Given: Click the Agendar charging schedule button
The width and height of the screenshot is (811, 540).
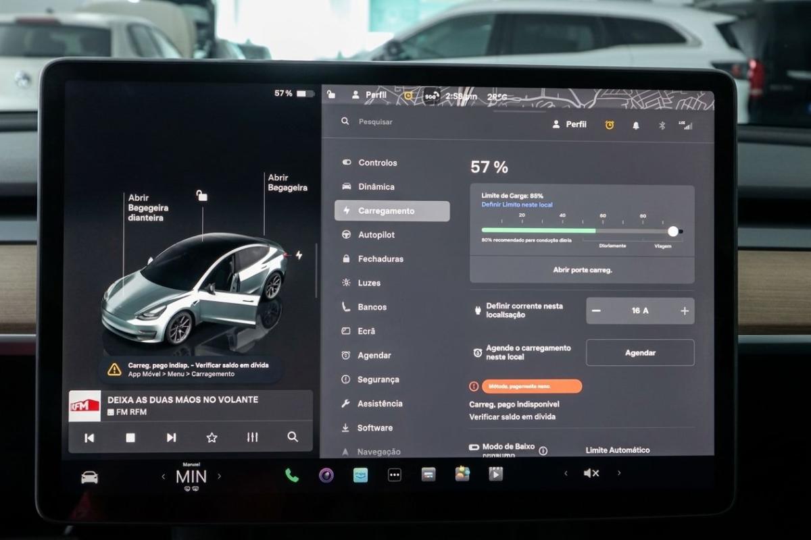Looking at the screenshot, I should coord(640,352).
